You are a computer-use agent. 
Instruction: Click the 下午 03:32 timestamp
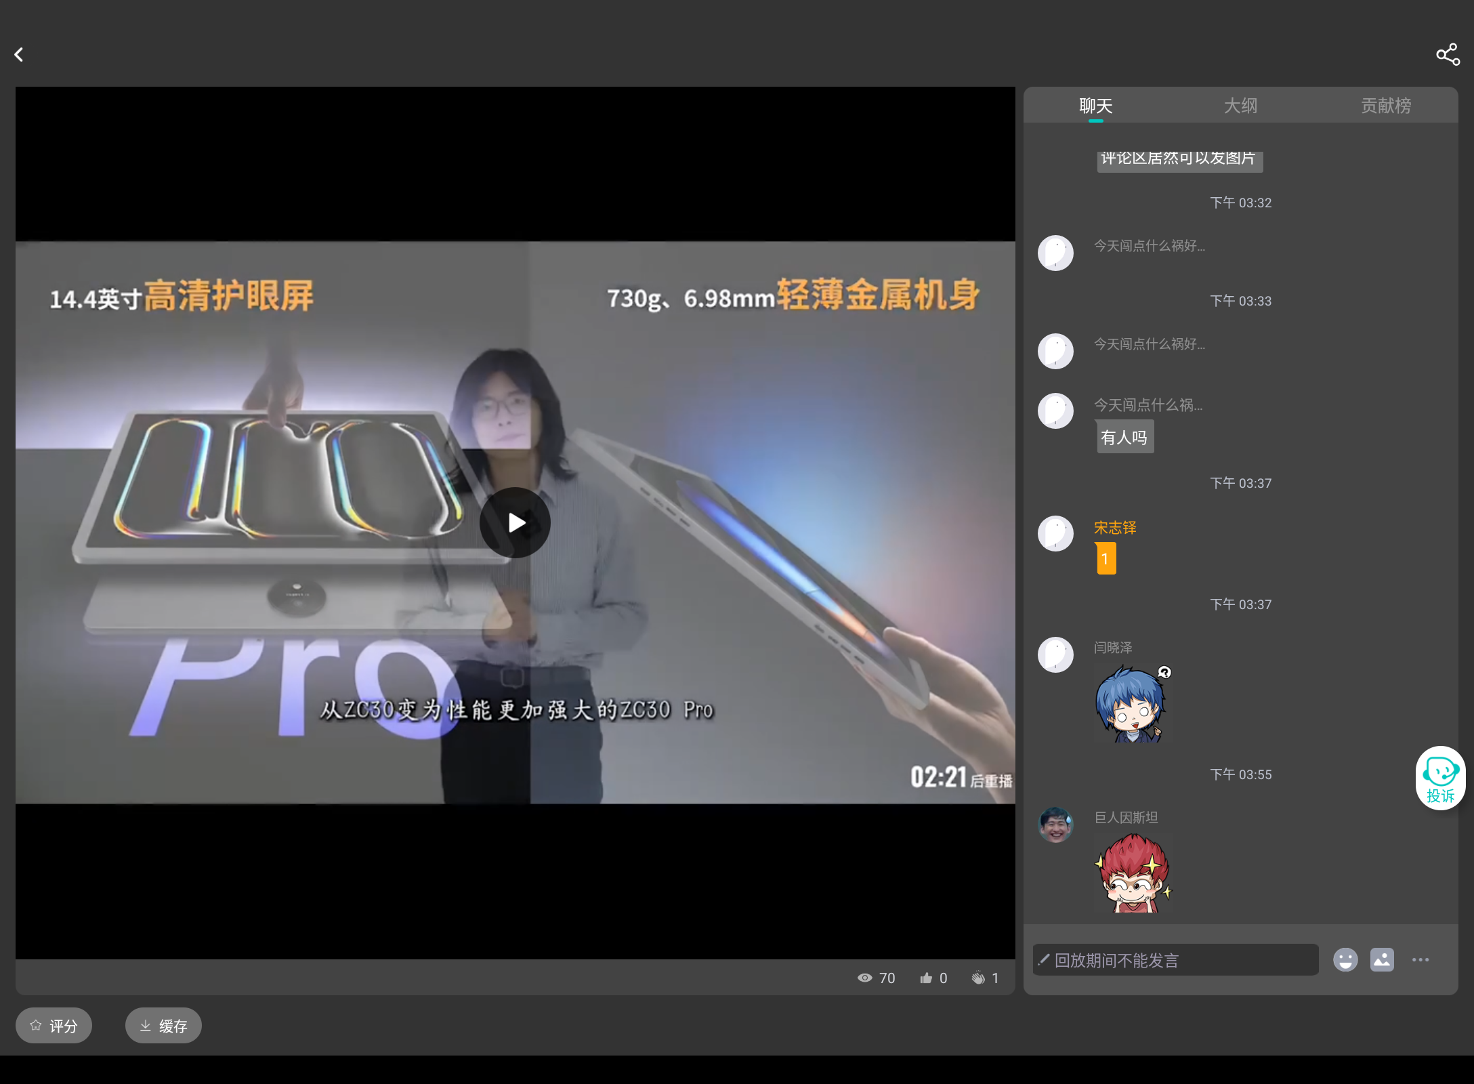click(x=1240, y=203)
